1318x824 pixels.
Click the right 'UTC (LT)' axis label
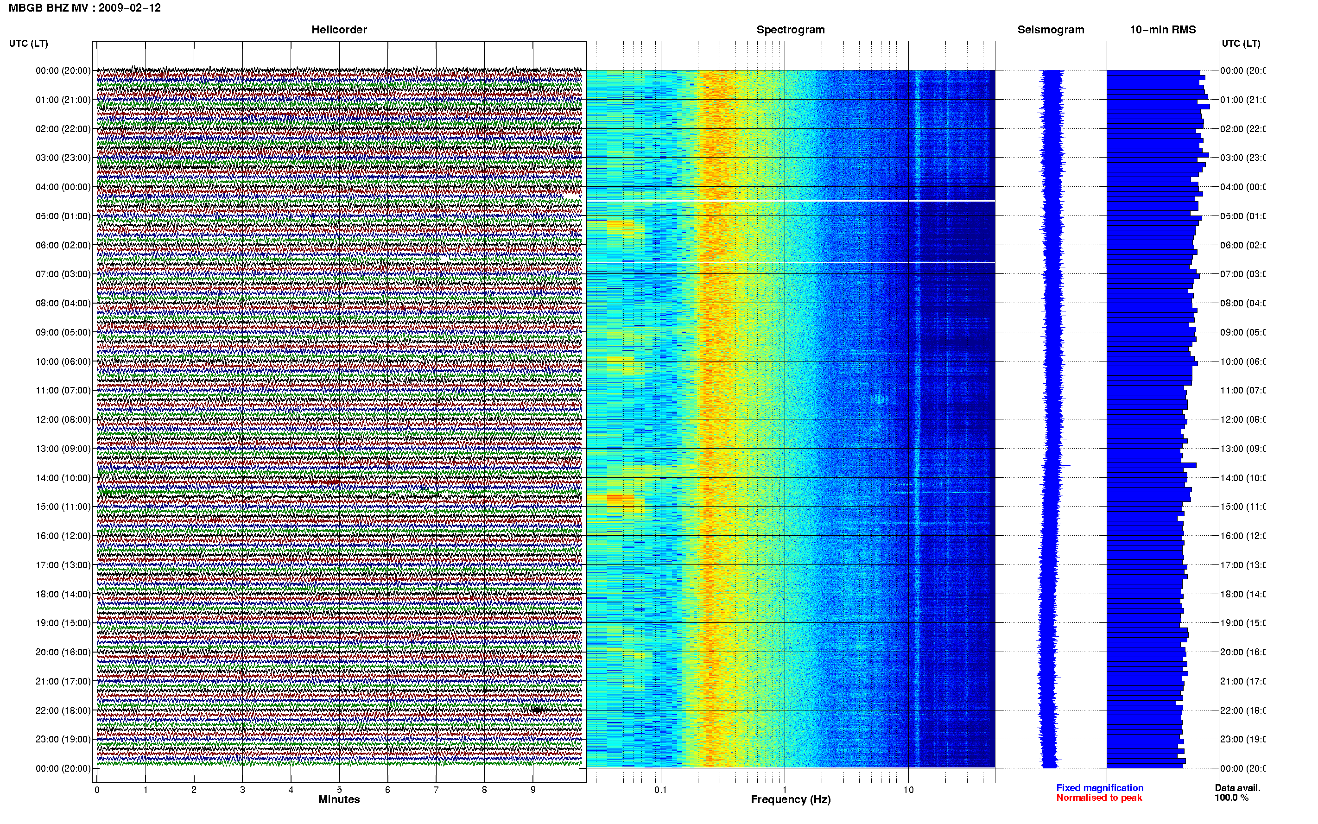pos(1241,43)
